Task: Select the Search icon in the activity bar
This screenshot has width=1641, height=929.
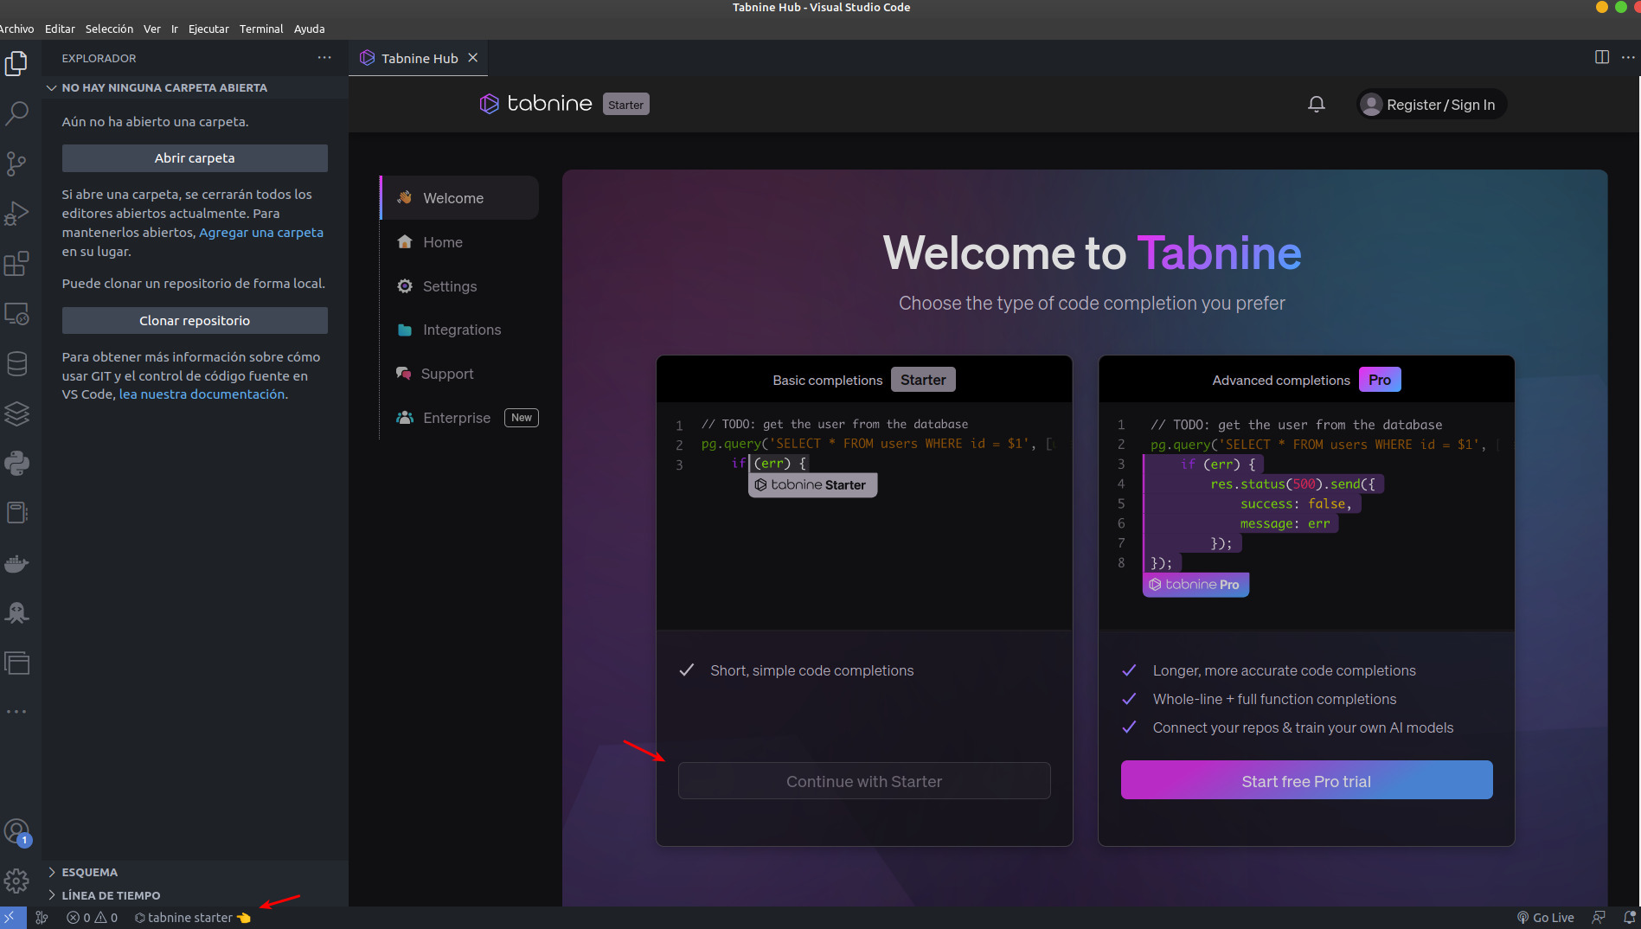Action: 17,113
